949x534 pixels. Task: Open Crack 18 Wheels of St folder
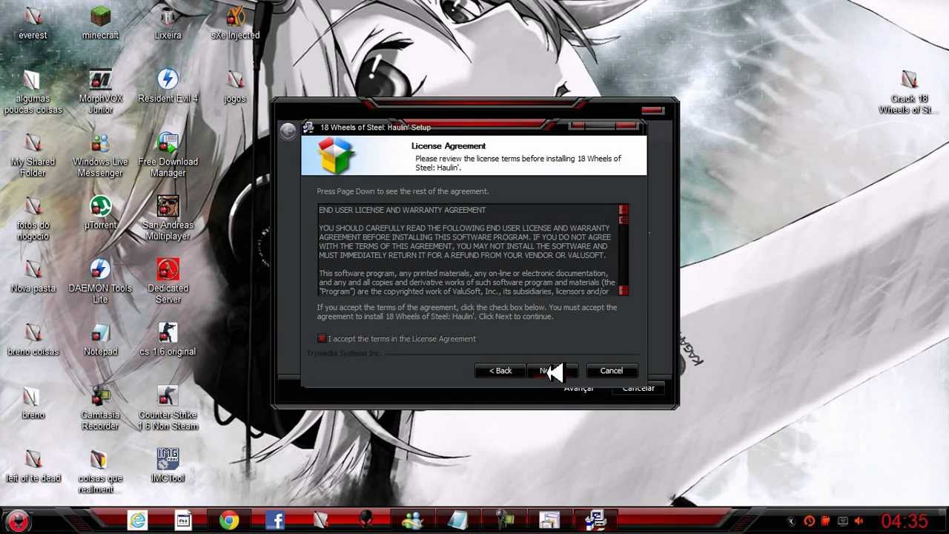pyautogui.click(x=909, y=92)
